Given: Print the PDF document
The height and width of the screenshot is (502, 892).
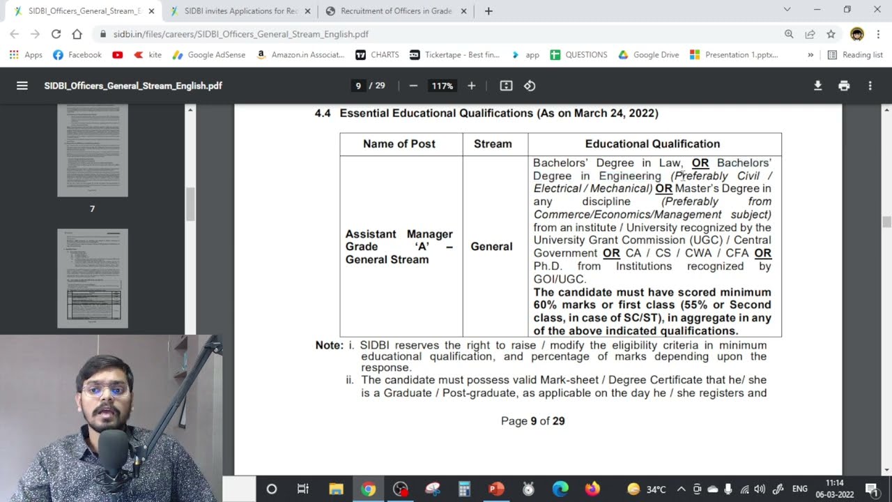Looking at the screenshot, I should (844, 86).
